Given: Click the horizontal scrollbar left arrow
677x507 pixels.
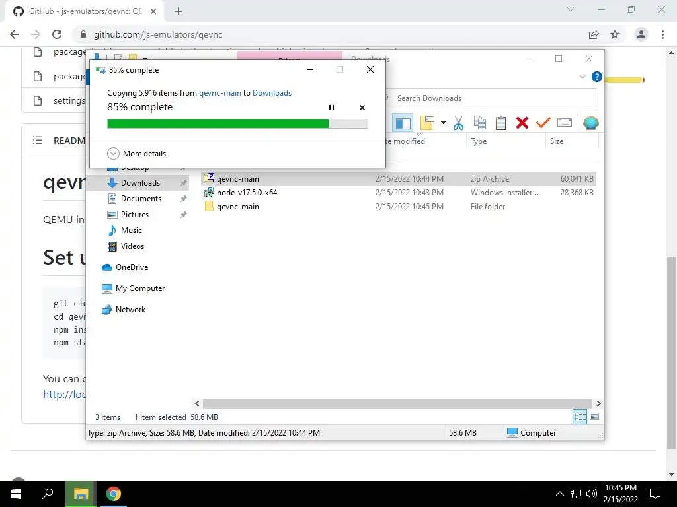Looking at the screenshot, I should pyautogui.click(x=197, y=403).
